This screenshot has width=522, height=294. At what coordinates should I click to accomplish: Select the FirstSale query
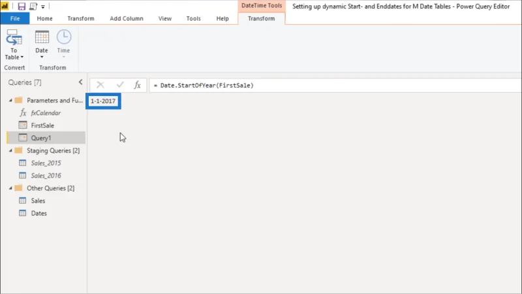point(42,125)
